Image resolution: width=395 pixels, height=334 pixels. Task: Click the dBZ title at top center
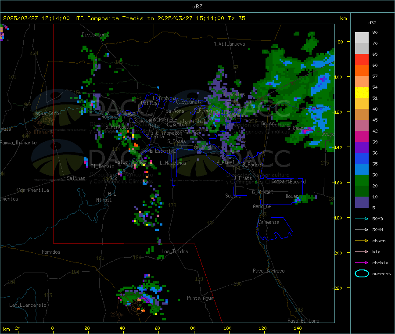197,7
